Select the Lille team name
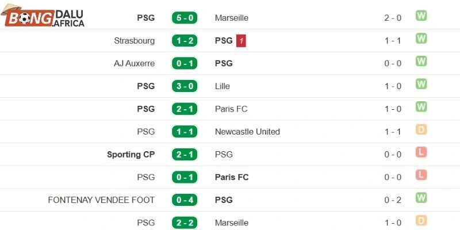The image size is (460, 230). [222, 86]
